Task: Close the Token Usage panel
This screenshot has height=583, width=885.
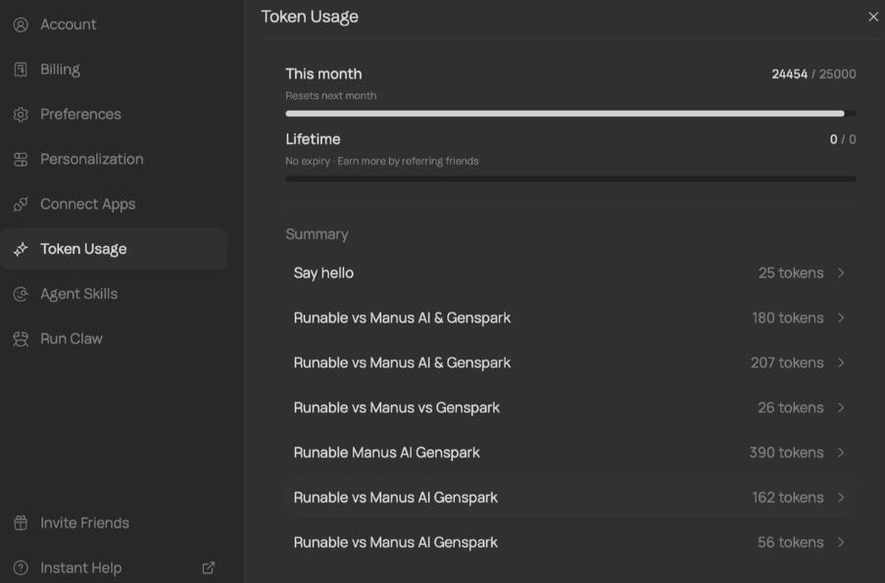Action: pos(873,17)
